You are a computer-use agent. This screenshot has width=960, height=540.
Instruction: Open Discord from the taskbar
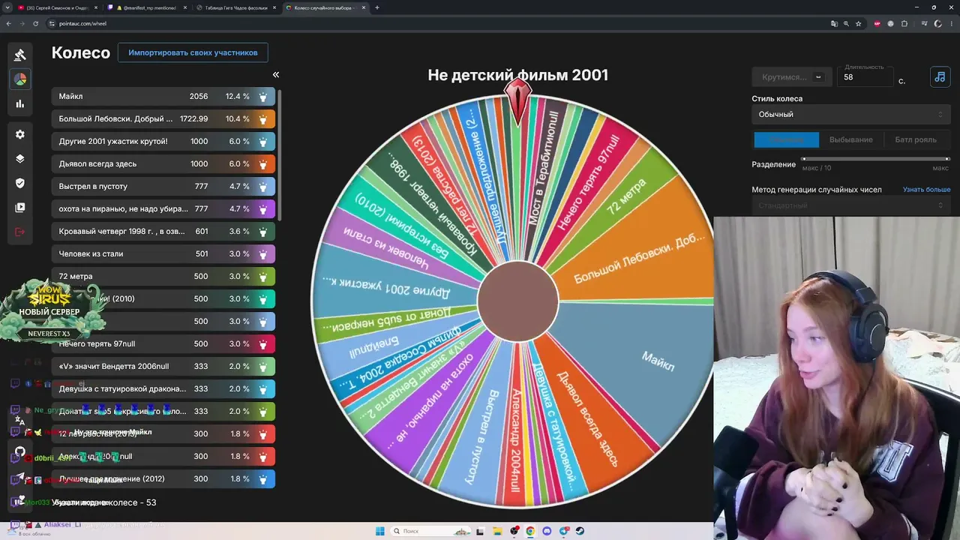tap(547, 531)
